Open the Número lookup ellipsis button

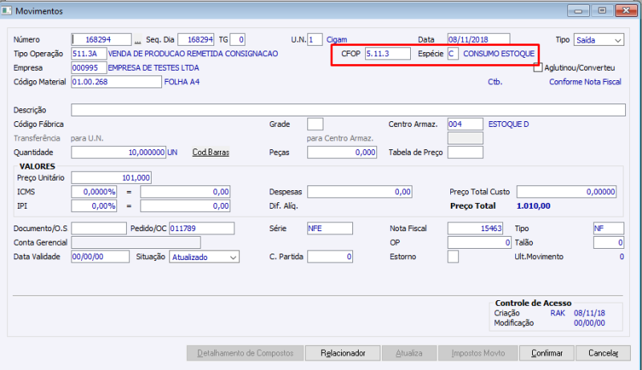137,40
